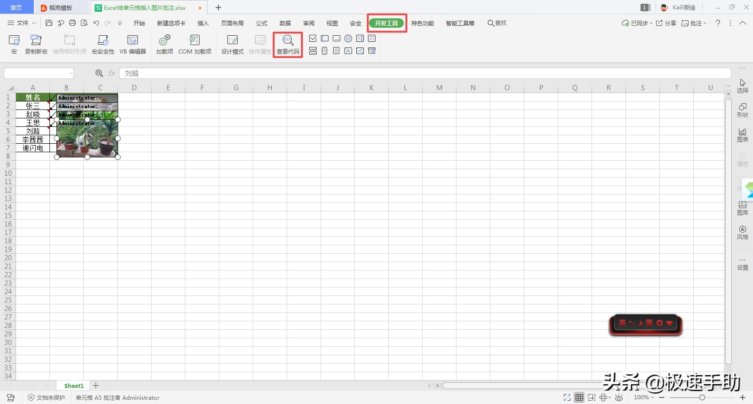Open the 图库 gallery sidebar panel
The image size is (753, 404).
(742, 208)
